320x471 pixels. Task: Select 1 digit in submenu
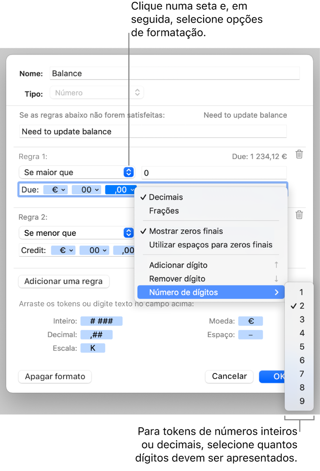[x=299, y=292]
